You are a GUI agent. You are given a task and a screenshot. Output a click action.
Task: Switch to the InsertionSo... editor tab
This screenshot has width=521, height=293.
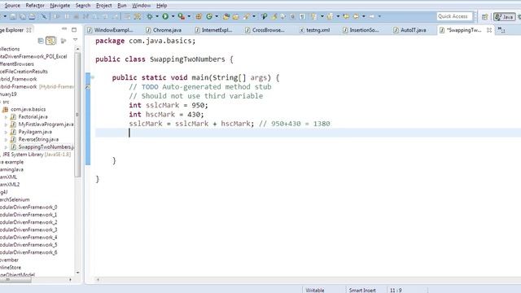tap(361, 30)
